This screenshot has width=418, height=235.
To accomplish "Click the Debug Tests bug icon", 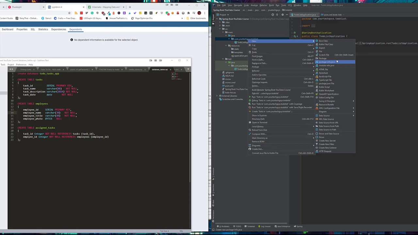I will point(250,101).
